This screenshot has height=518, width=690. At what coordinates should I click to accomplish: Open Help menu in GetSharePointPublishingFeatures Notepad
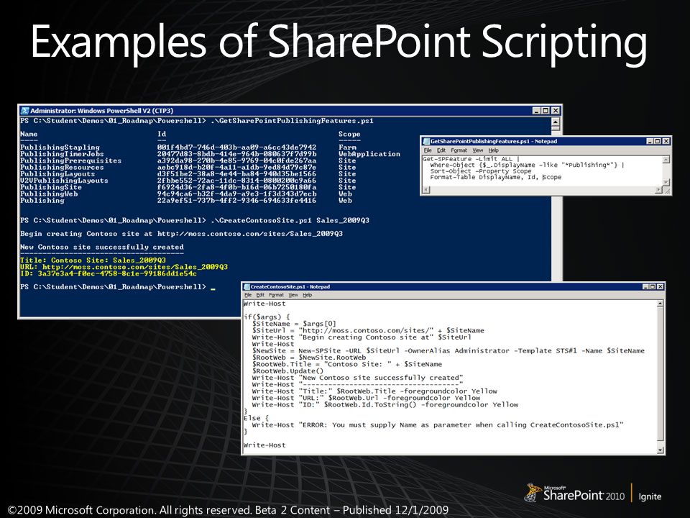(493, 150)
